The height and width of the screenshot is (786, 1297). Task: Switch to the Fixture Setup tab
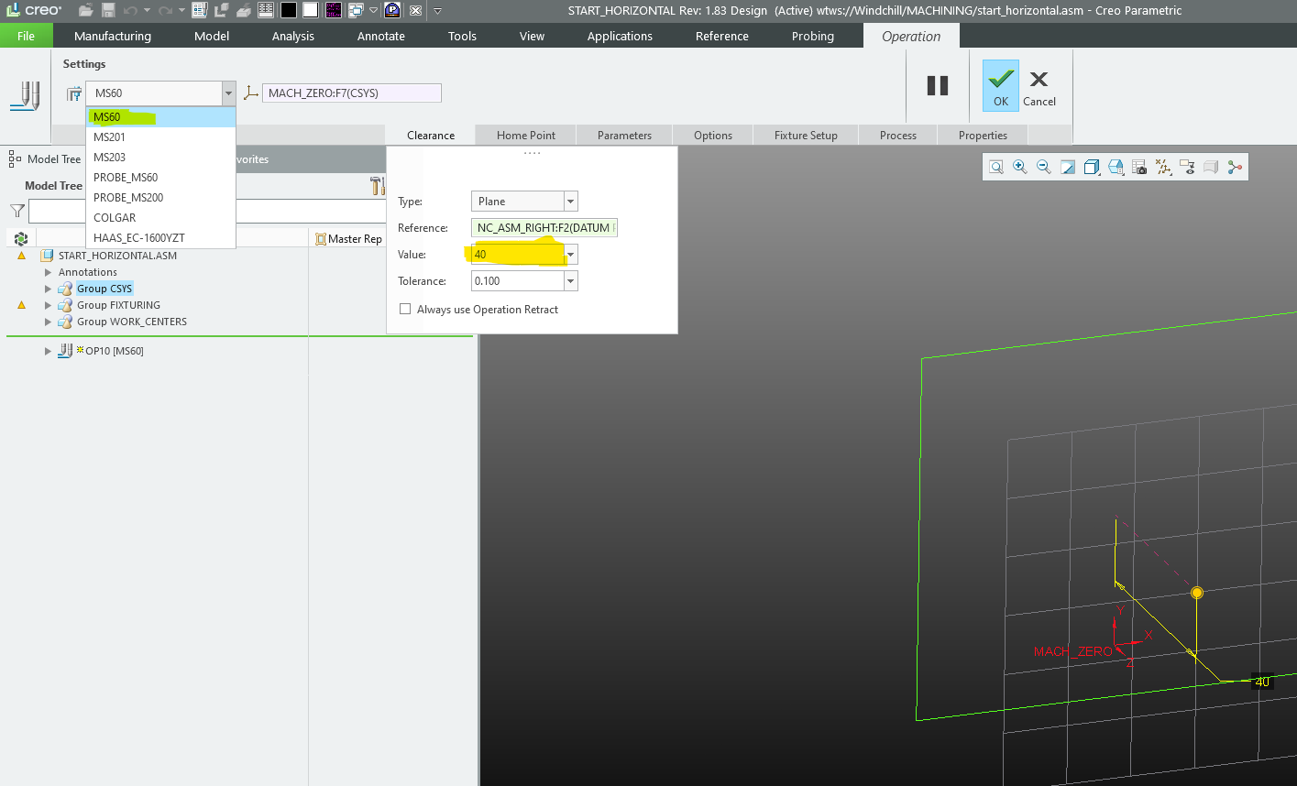point(805,135)
